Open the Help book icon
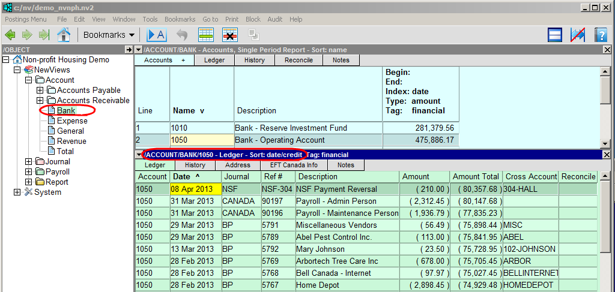Viewport: 615px width, 292px height. coord(601,35)
